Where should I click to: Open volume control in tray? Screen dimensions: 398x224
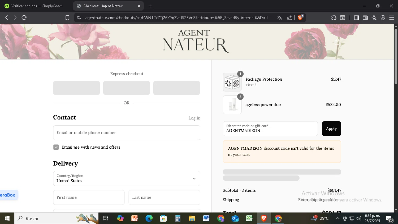click(x=359, y=218)
